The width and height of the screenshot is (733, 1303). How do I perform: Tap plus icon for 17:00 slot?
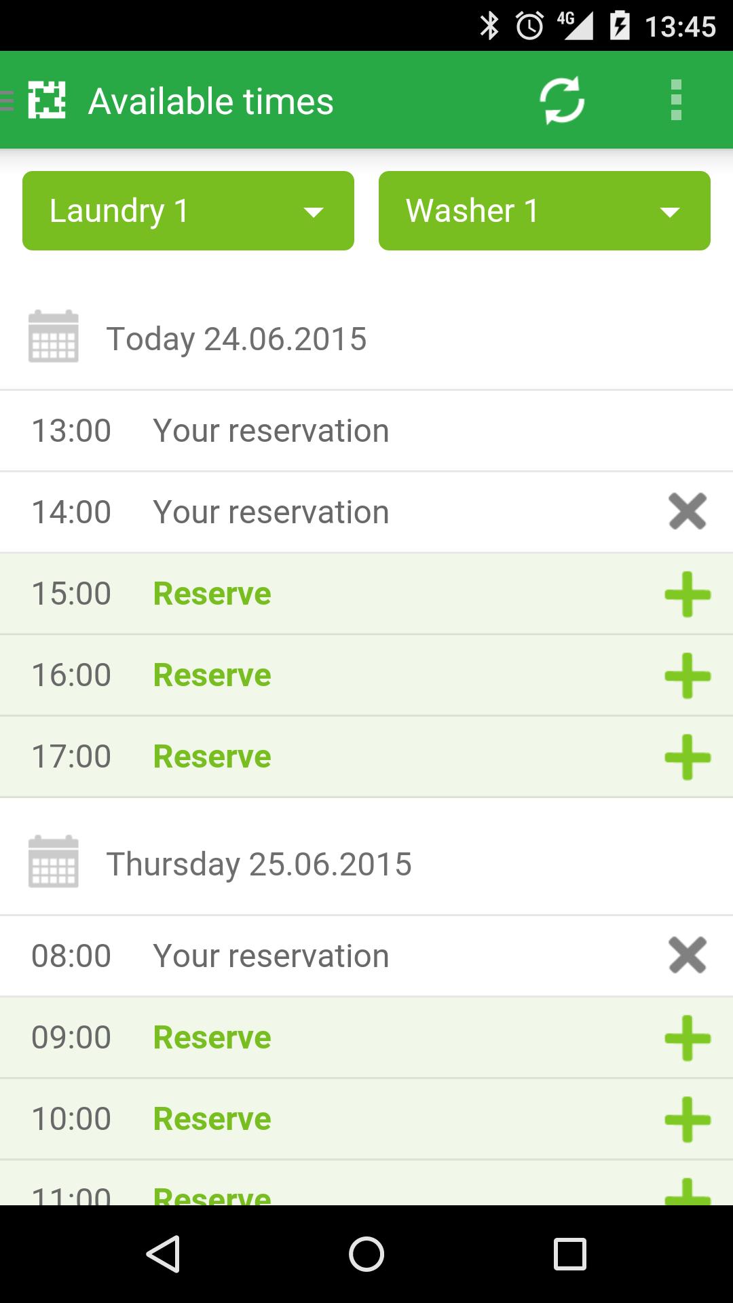tap(687, 757)
